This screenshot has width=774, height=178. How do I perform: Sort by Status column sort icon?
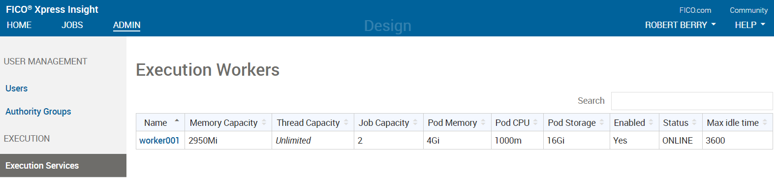tap(694, 122)
